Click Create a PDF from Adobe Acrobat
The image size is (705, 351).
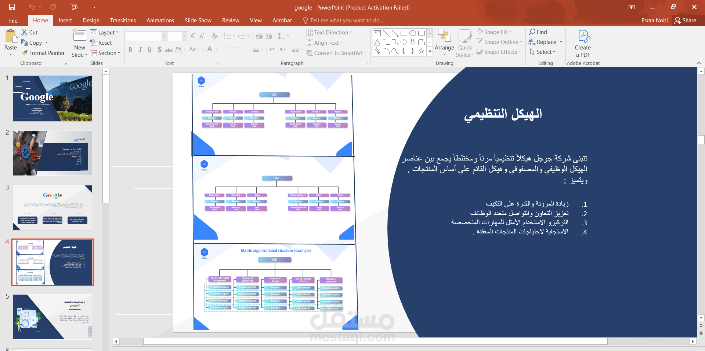click(583, 43)
